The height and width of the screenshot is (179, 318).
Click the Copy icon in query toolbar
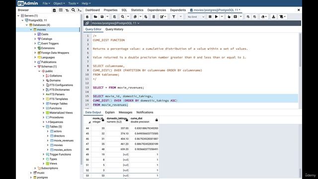(x=135, y=17)
